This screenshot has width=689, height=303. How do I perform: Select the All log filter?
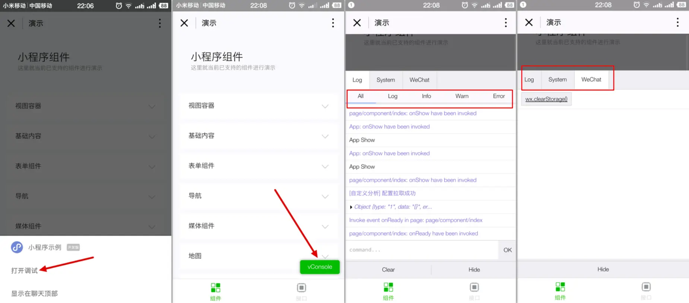(361, 96)
